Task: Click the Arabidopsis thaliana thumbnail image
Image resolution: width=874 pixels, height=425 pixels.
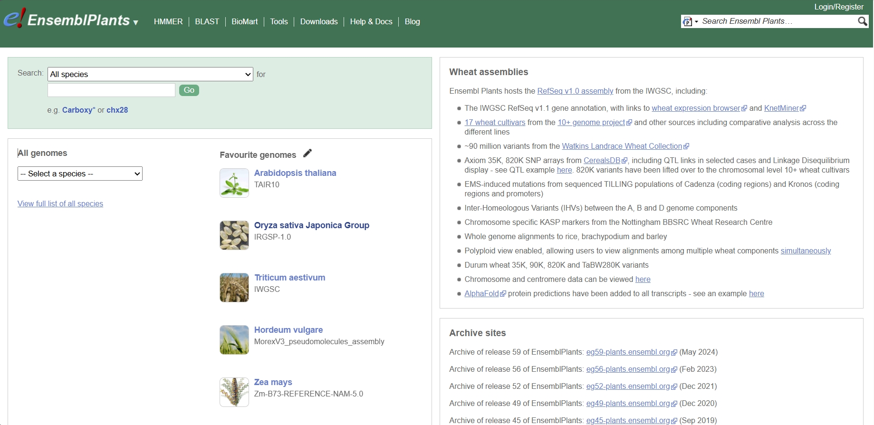Action: click(x=234, y=183)
